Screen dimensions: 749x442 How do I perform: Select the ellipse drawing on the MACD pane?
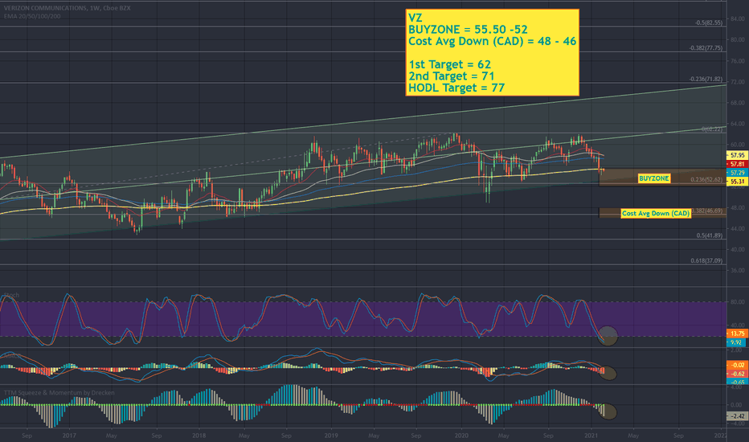pyautogui.click(x=608, y=373)
